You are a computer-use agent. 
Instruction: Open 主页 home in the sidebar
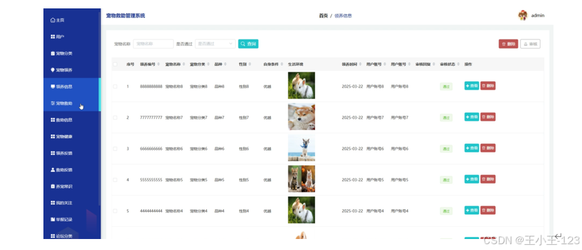[x=58, y=20]
